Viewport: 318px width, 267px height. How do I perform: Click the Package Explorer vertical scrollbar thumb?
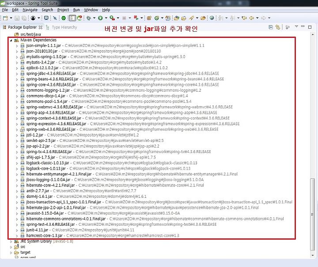point(313,215)
